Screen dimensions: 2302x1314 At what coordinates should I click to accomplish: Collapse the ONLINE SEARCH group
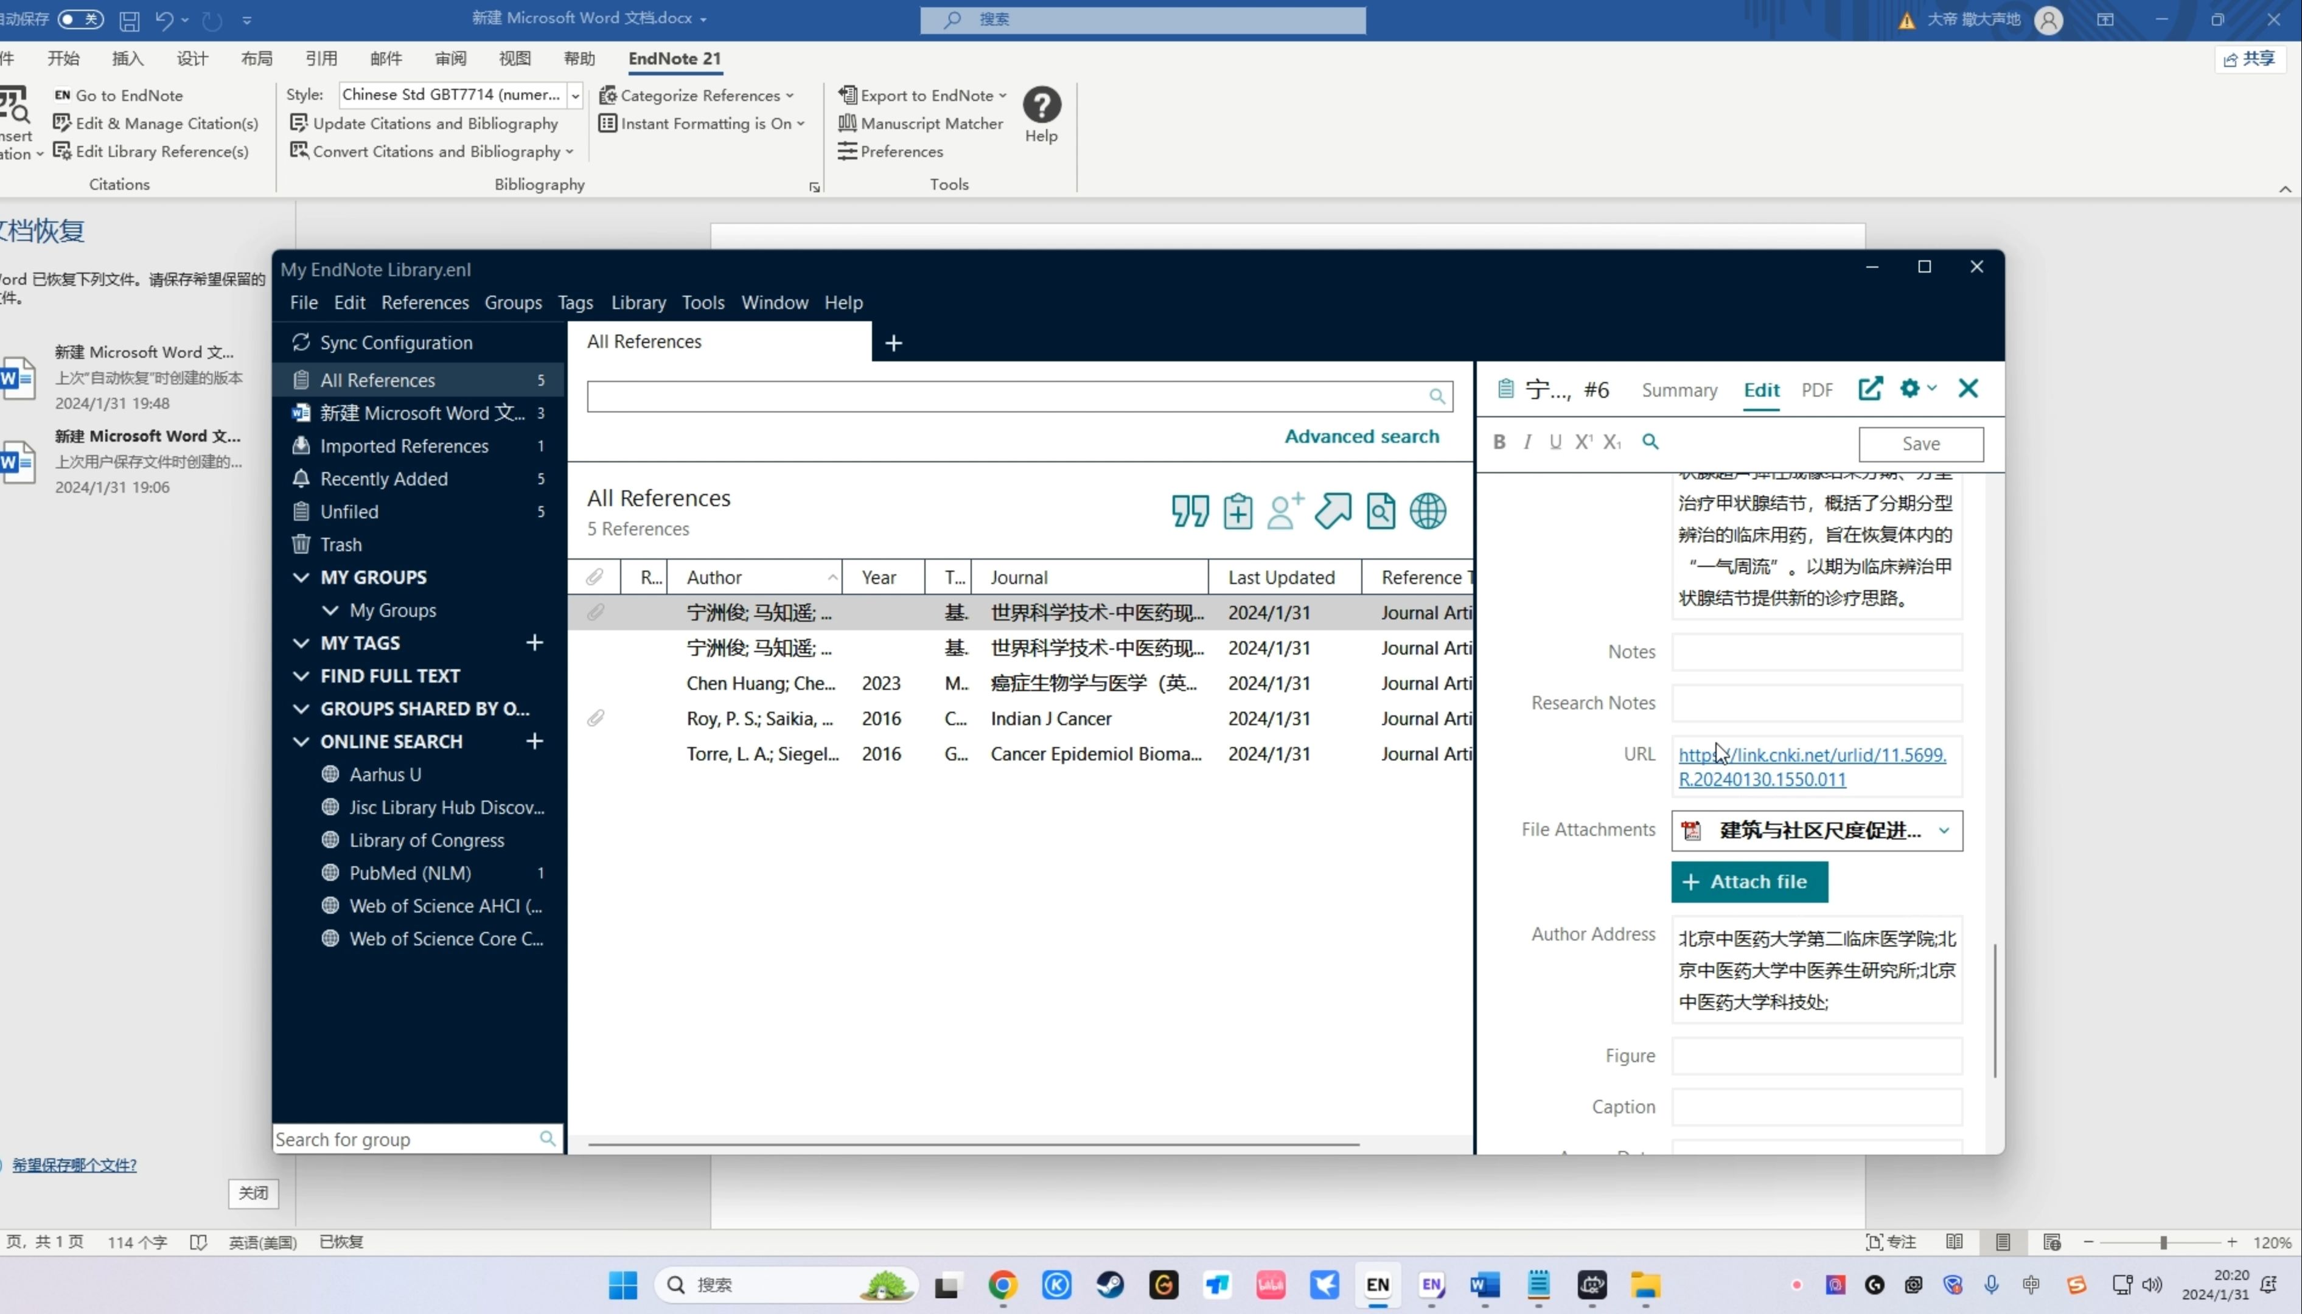[300, 740]
